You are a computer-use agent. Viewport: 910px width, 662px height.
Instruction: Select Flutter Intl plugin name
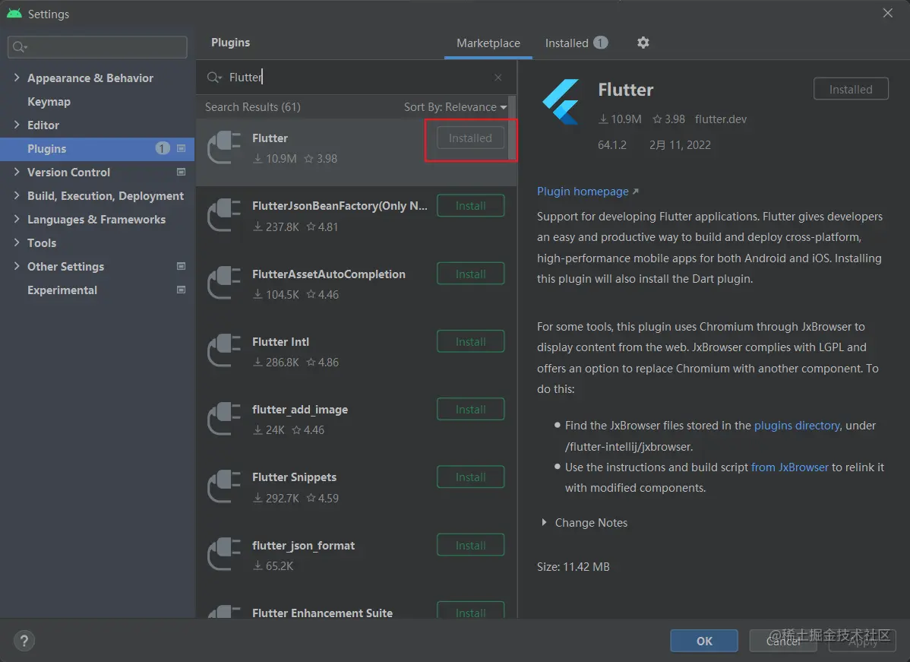[x=280, y=341]
